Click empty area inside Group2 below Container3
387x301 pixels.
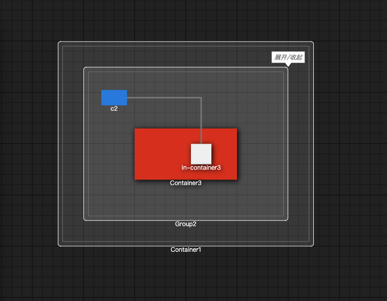pos(186,200)
